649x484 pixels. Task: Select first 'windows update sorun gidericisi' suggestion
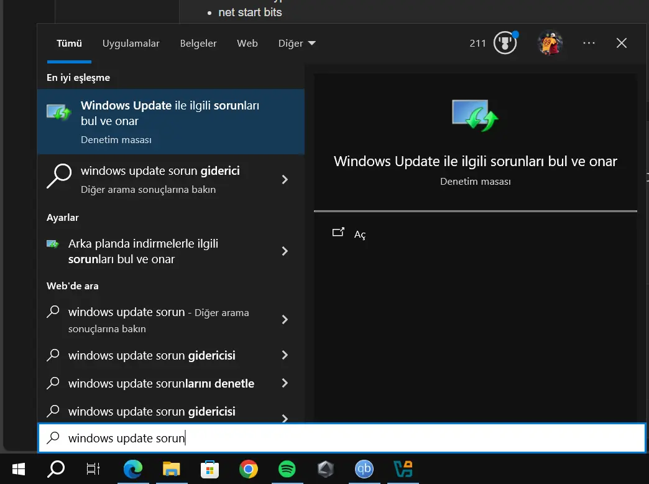[x=170, y=355]
